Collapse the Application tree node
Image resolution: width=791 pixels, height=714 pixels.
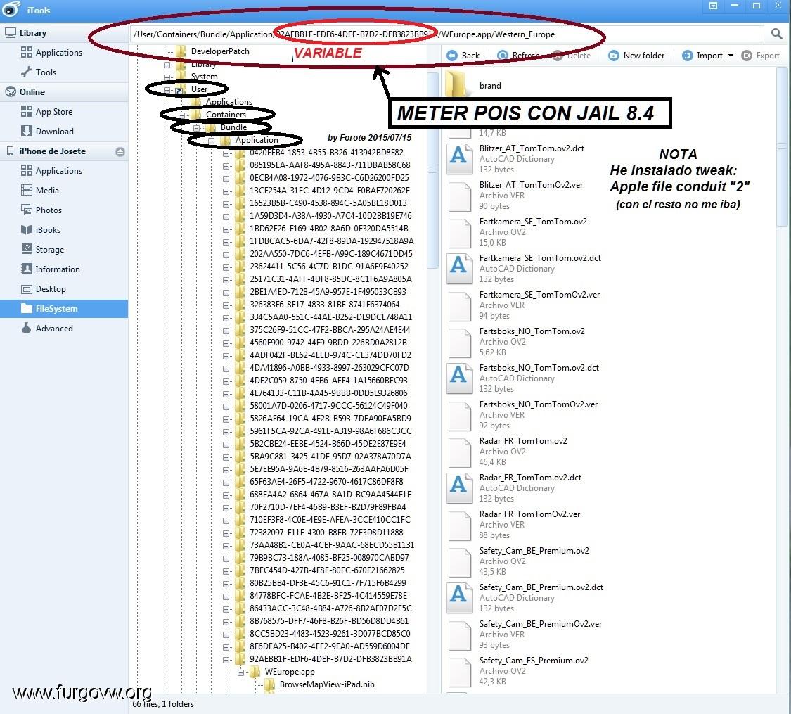click(212, 141)
